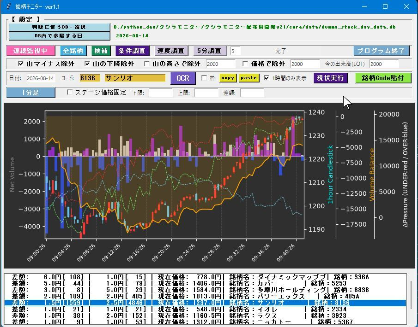Image resolution: width=418 pixels, height=327 pixels.
Task: Focus the 価格で除外 value field
Action: [305, 64]
